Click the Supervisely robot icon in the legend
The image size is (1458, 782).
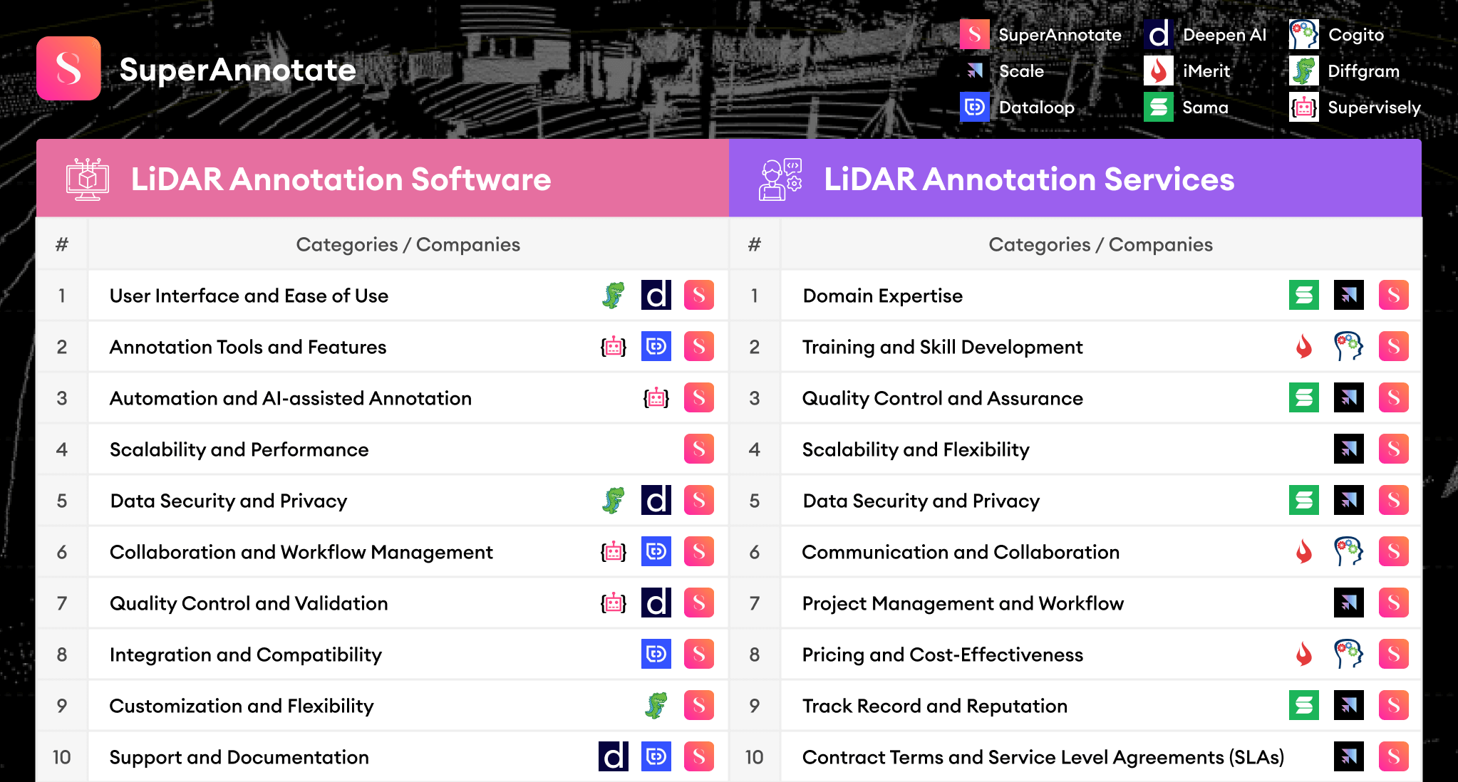tap(1304, 107)
